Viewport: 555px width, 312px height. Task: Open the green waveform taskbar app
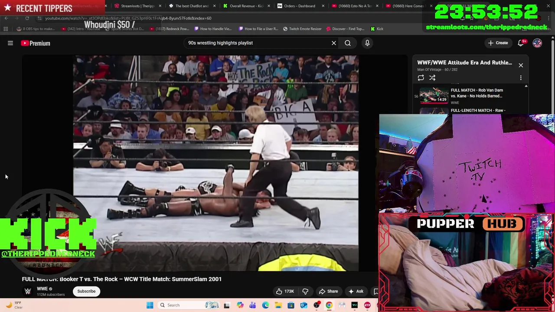(355, 305)
